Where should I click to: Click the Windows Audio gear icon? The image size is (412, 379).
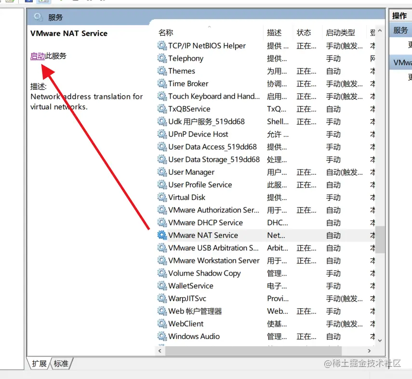click(x=162, y=336)
